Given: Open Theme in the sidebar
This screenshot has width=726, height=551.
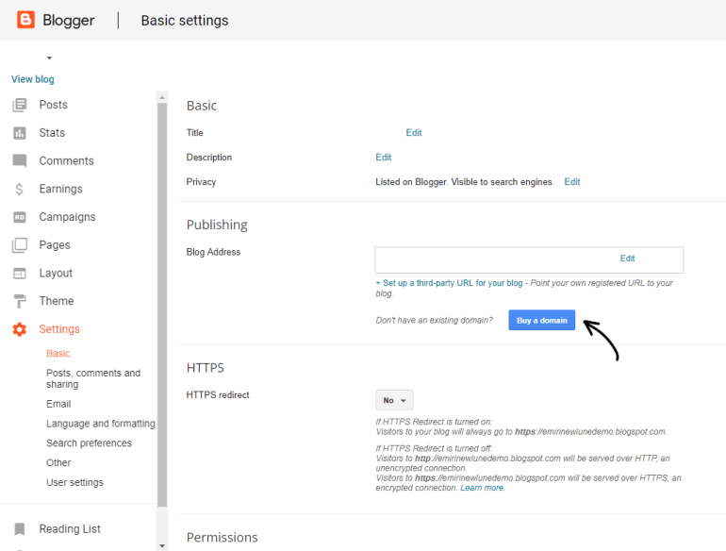Looking at the screenshot, I should [x=57, y=301].
